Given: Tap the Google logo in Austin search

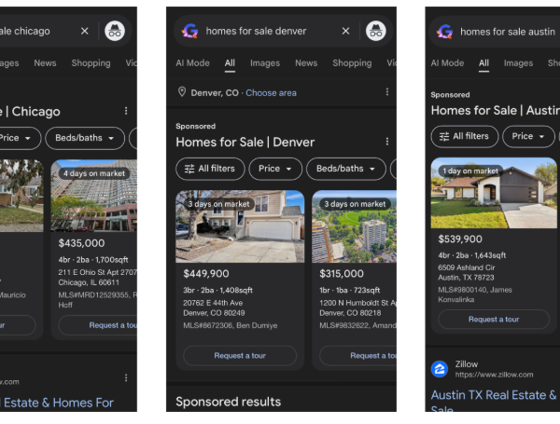Looking at the screenshot, I should (444, 32).
